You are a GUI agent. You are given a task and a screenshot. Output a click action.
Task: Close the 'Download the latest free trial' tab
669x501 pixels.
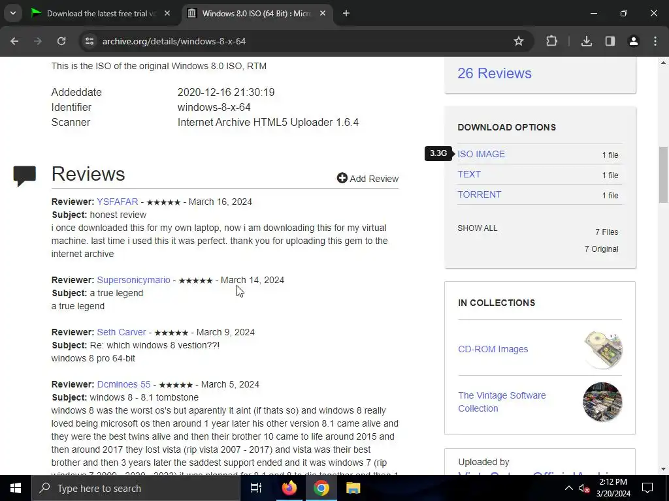(x=167, y=14)
